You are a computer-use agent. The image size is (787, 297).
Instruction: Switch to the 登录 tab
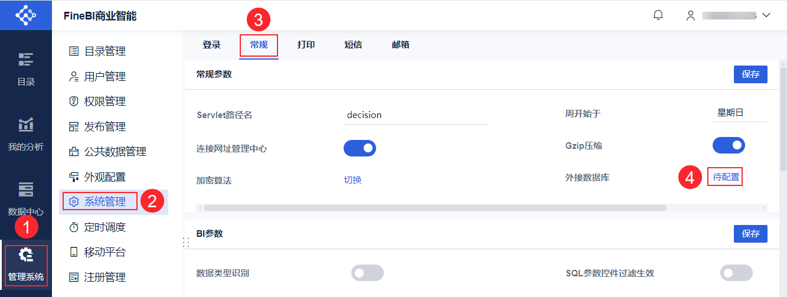click(211, 45)
